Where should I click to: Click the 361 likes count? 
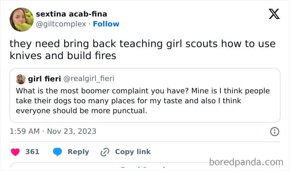[x=32, y=152]
